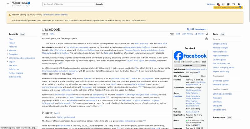This screenshot has width=250, height=129.
Task: Click the edit link beside History heading
Action: tap(57, 113)
